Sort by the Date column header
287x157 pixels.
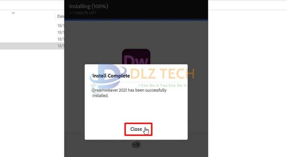[x=61, y=16]
